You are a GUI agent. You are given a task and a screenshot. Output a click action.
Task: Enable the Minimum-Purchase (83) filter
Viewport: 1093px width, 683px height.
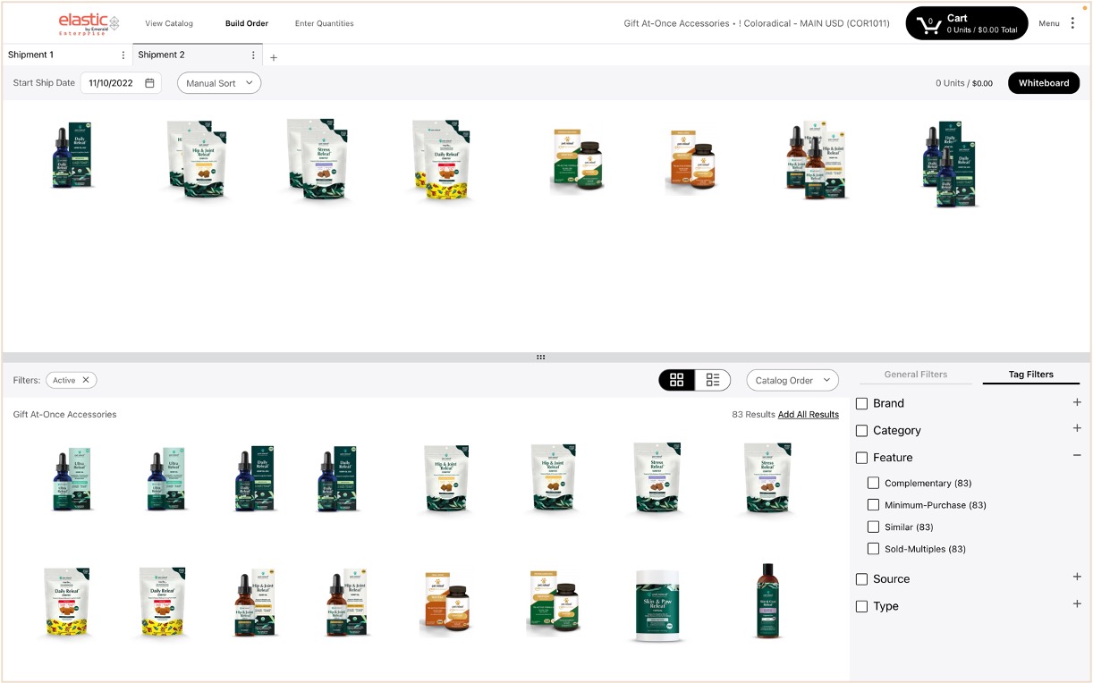[x=873, y=504]
